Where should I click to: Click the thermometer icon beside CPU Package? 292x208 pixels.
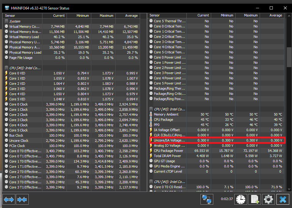coord(151,119)
